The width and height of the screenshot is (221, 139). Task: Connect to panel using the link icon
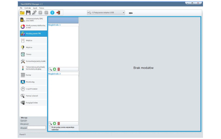pos(34,13)
